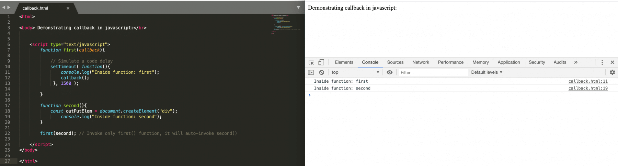
Task: Open the Default levels dropdown
Action: tap(487, 72)
